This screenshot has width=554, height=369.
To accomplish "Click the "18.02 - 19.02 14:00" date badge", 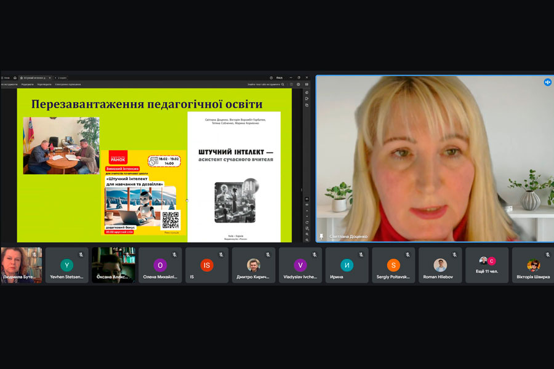I will [x=164, y=161].
